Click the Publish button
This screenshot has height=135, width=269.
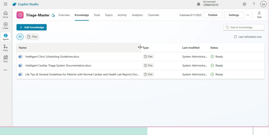coord(213,15)
